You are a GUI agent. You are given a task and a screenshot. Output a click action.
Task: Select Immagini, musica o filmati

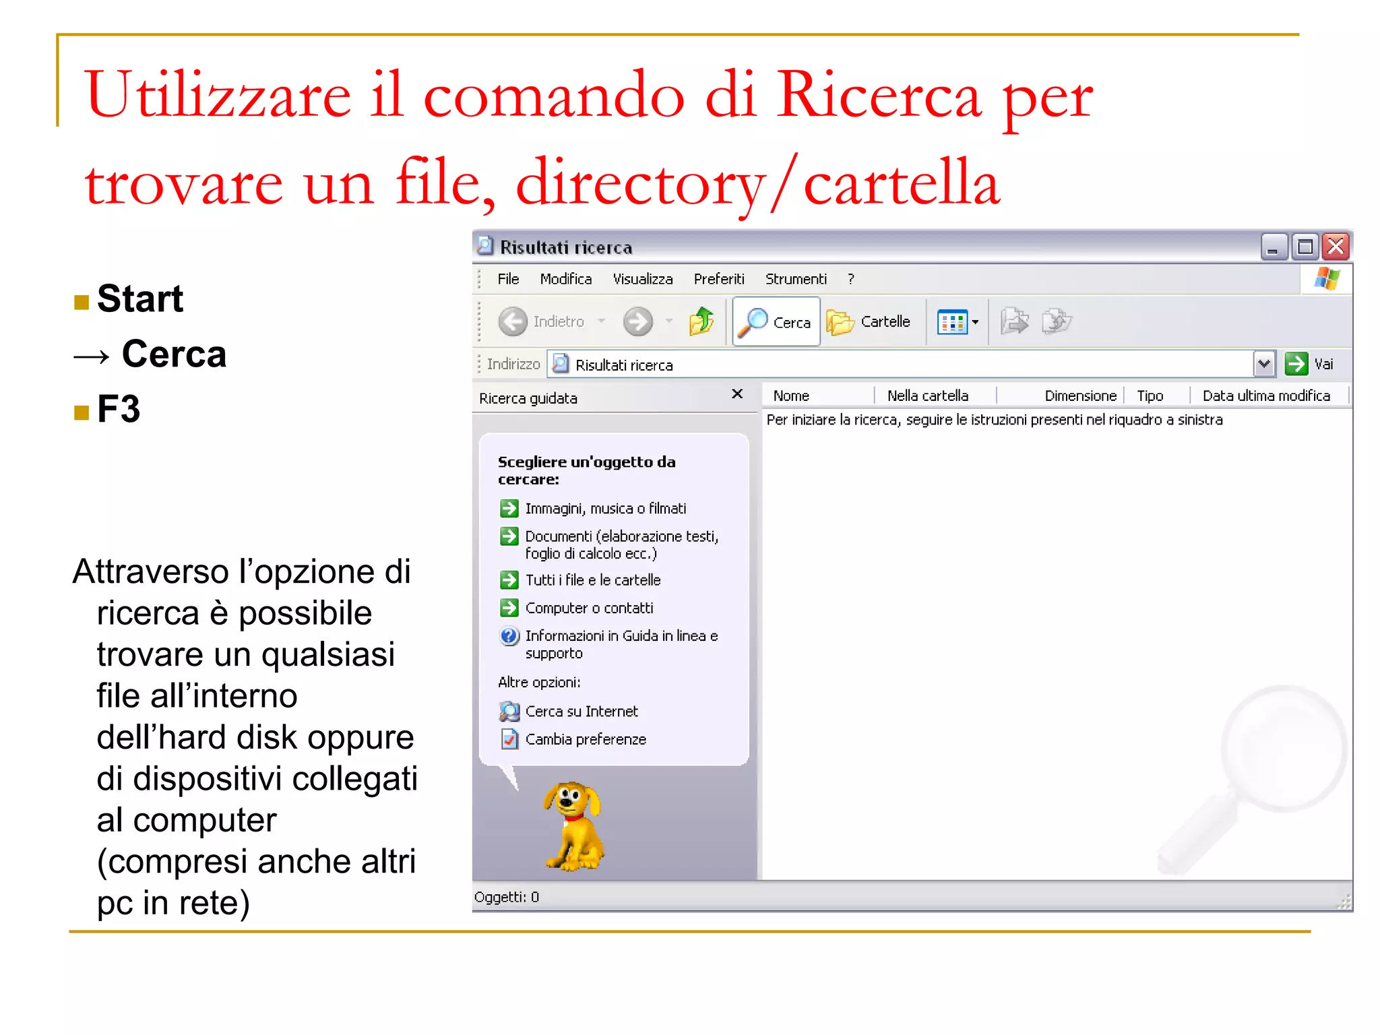tap(606, 509)
